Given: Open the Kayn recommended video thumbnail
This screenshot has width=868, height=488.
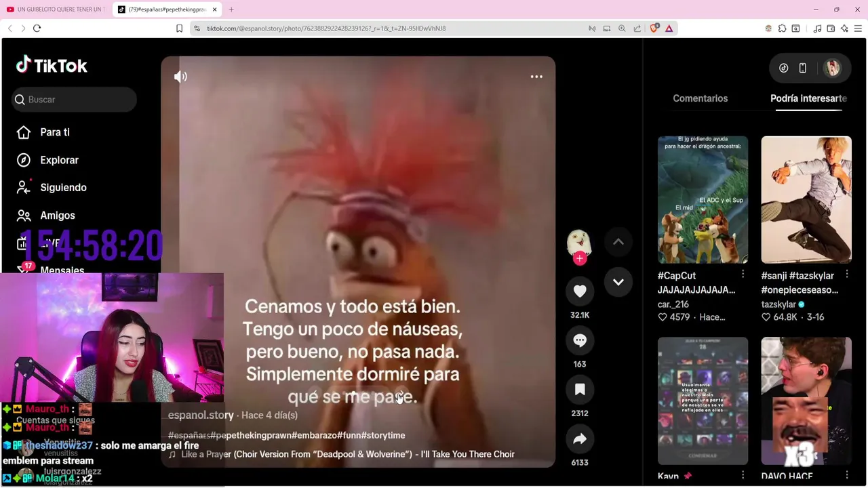Looking at the screenshot, I should point(703,401).
